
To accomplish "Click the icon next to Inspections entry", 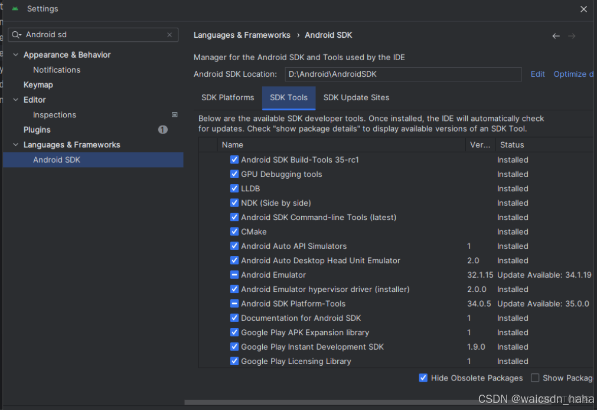I will pyautogui.click(x=174, y=114).
